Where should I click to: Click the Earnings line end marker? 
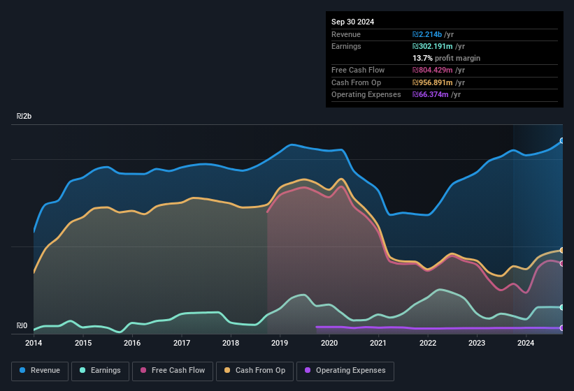tap(562, 307)
